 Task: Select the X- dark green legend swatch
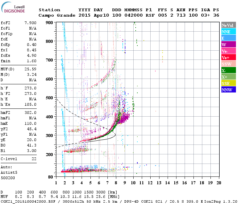tap(228, 70)
